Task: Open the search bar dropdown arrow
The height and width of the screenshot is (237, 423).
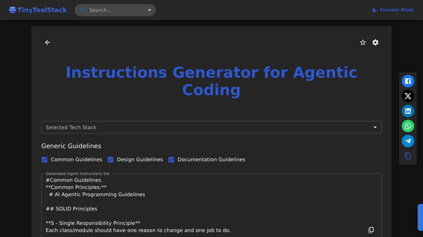Action: [150, 10]
